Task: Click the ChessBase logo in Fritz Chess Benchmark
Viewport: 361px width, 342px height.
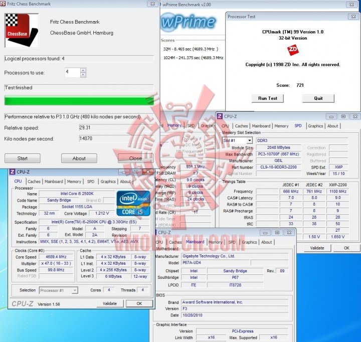Action: pyautogui.click(x=22, y=31)
